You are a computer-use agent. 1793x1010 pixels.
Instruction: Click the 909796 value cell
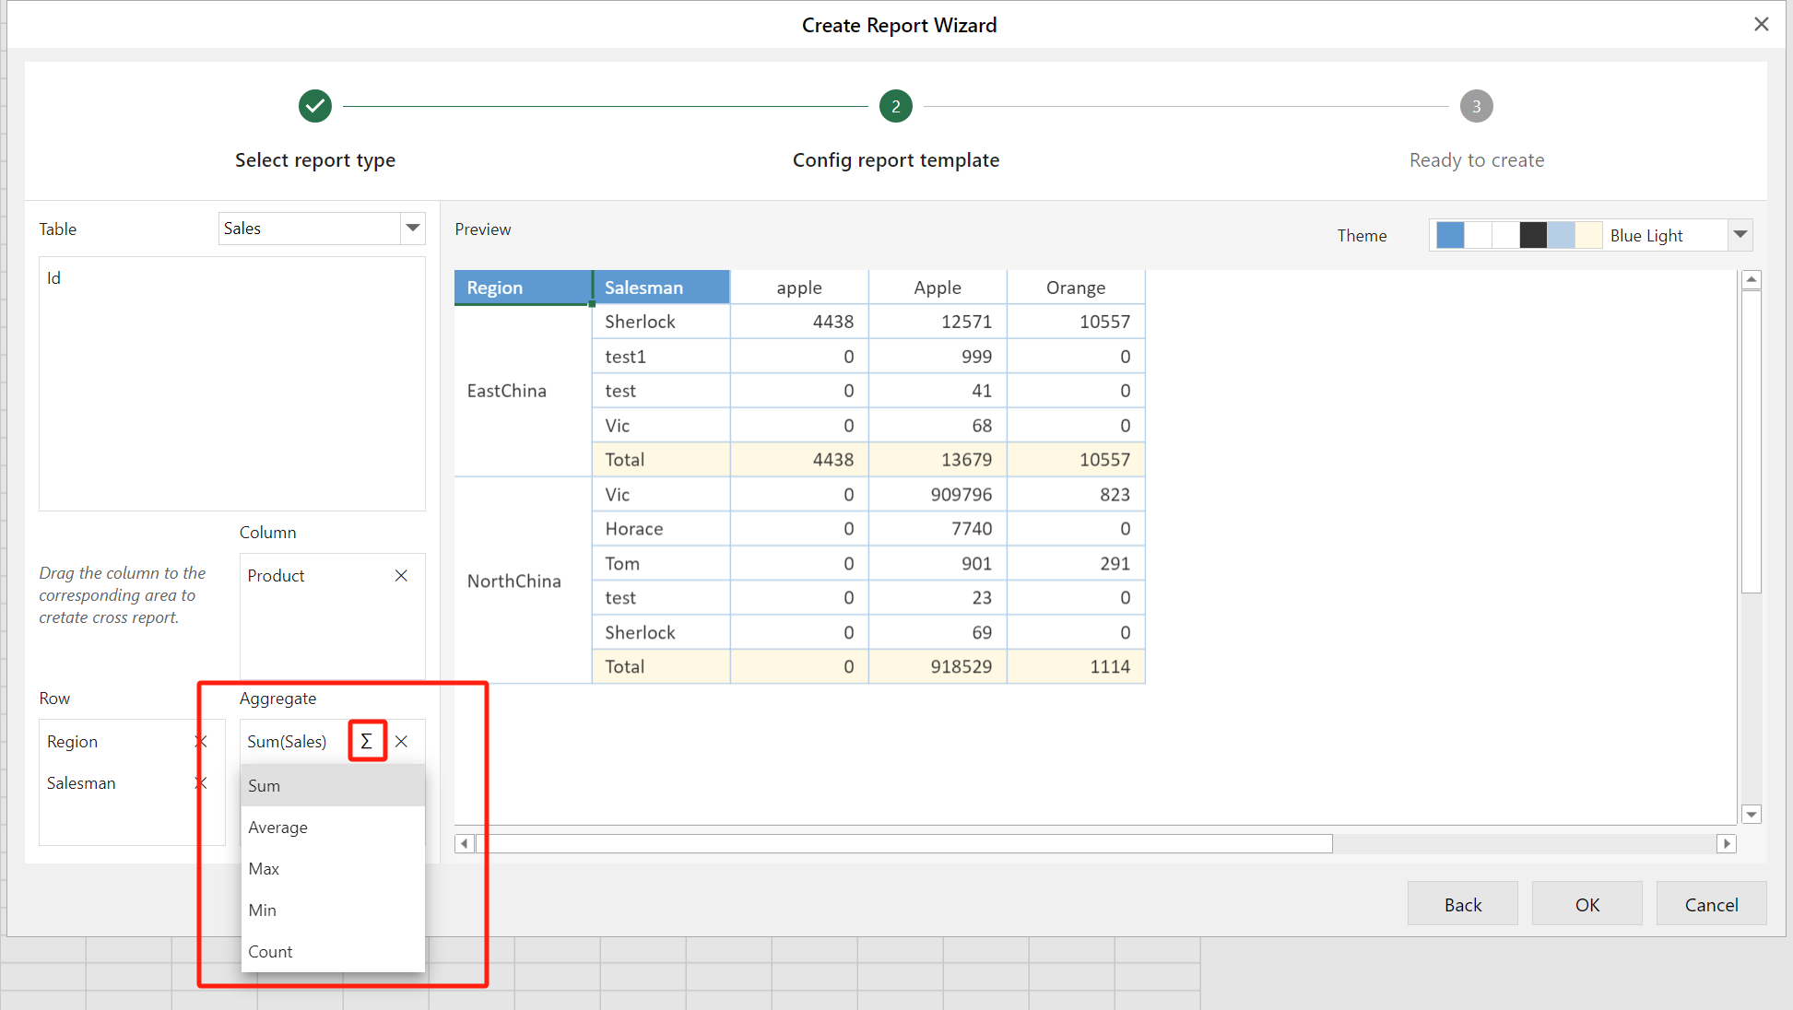938,495
